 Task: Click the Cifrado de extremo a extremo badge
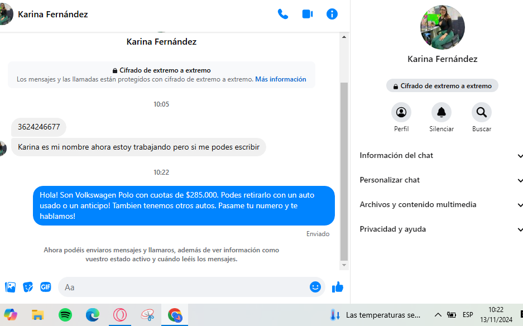(442, 86)
